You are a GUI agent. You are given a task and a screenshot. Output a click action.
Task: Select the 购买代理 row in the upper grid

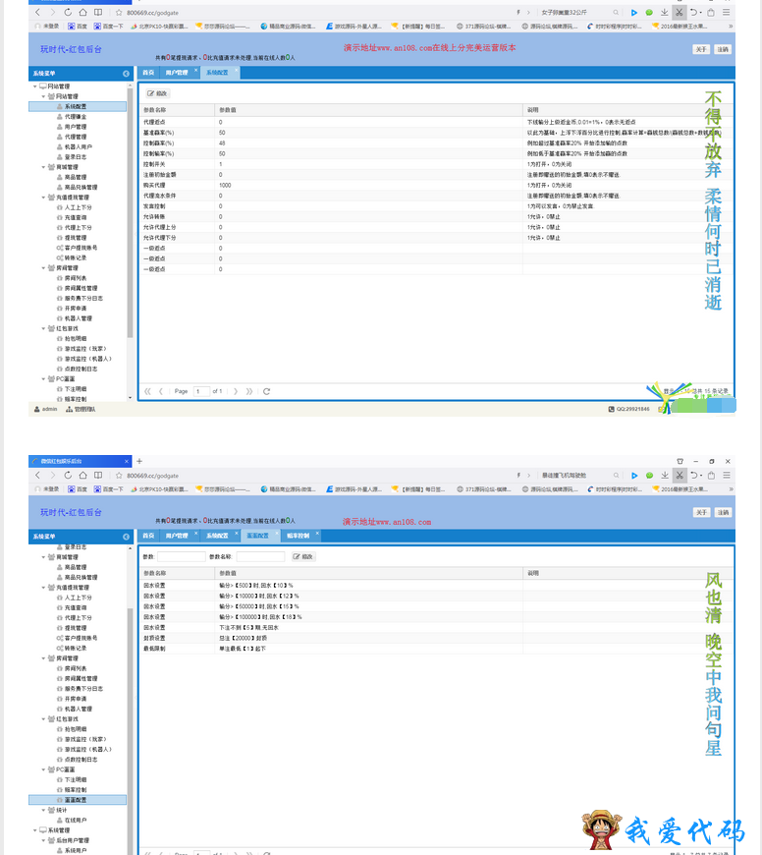[x=436, y=185]
